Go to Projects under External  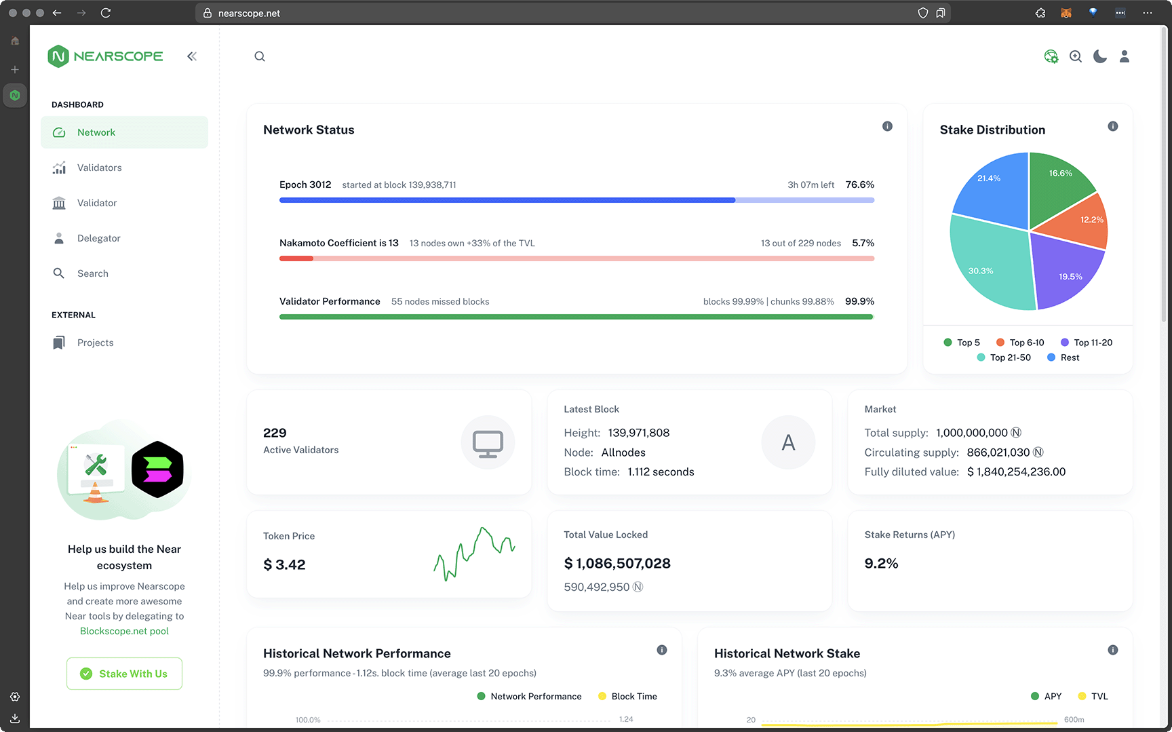pyautogui.click(x=95, y=343)
